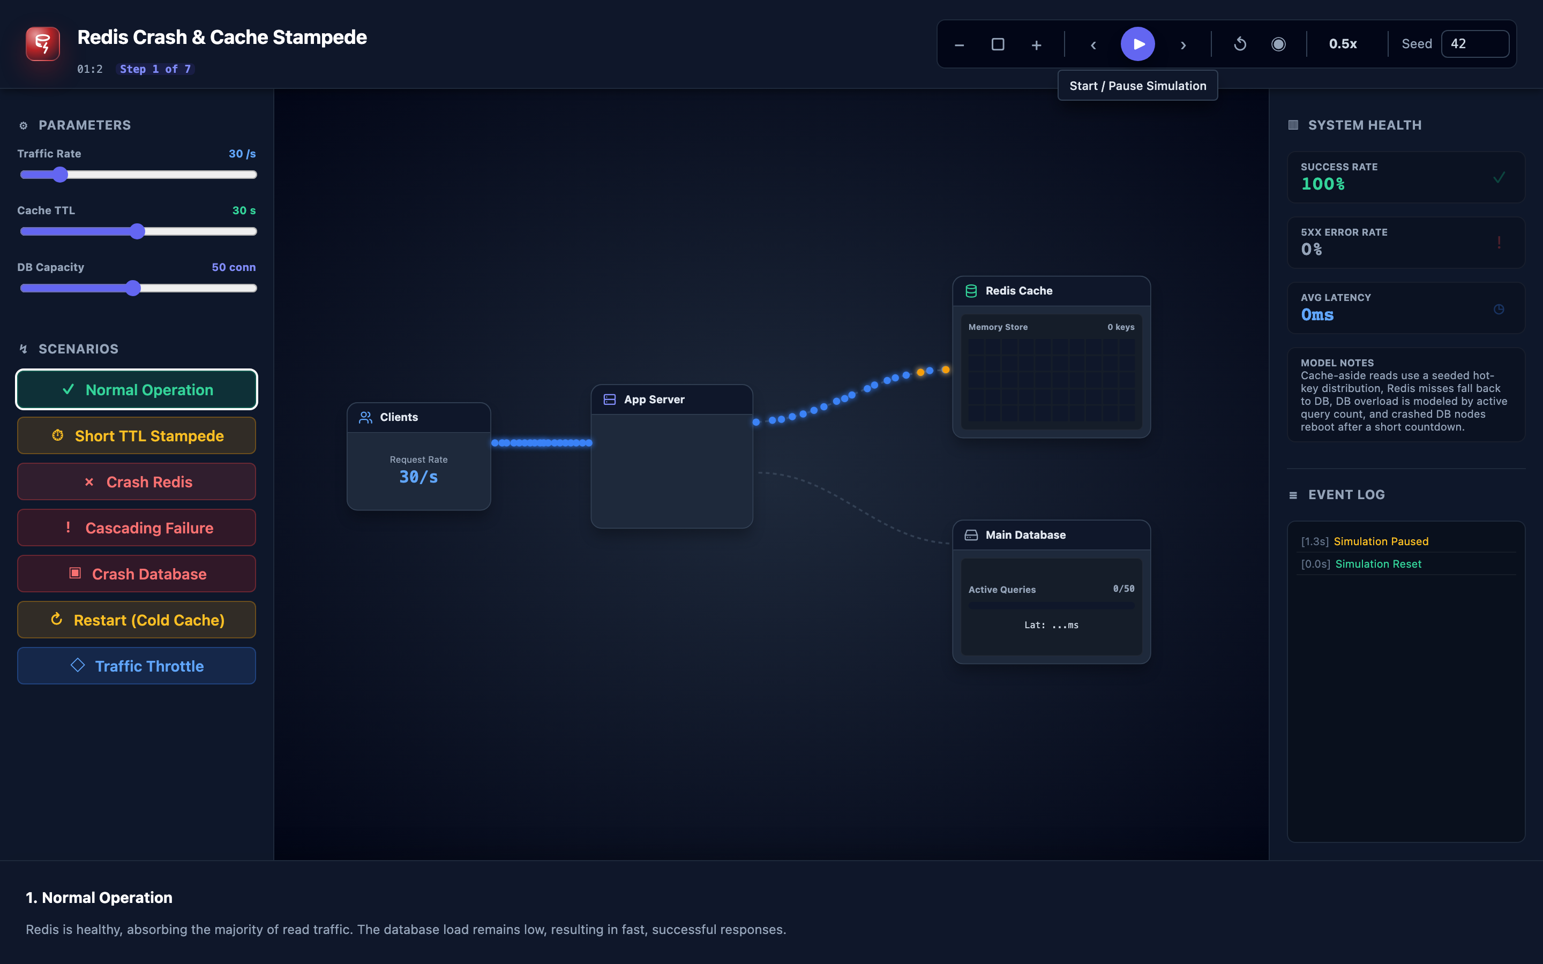Image resolution: width=1543 pixels, height=964 pixels.
Task: Select the Restart (Cold Cache) scenario
Action: coord(137,620)
